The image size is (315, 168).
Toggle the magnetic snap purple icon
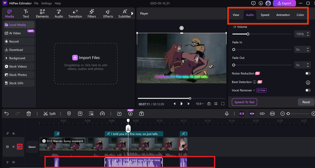pyautogui.click(x=252, y=114)
